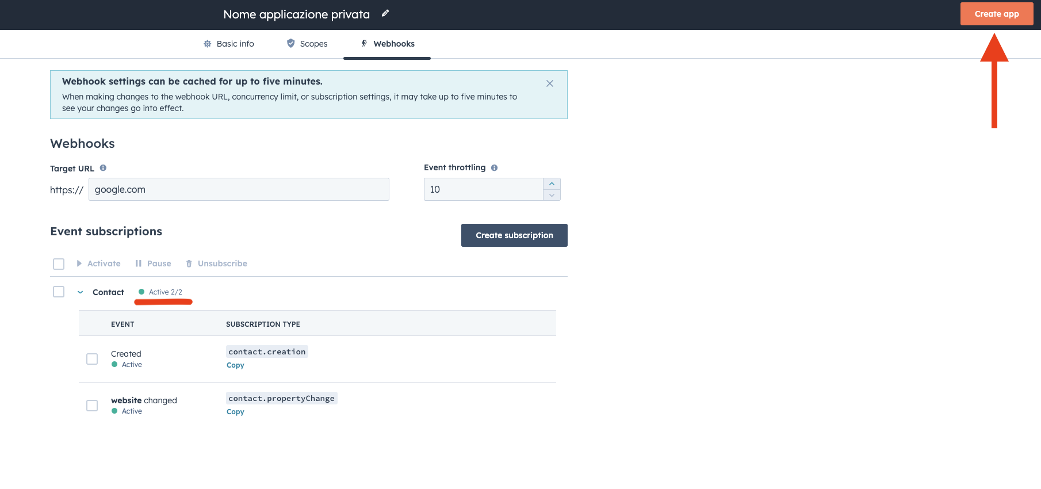Increase event throttling value
This screenshot has height=489, width=1041.
552,184
